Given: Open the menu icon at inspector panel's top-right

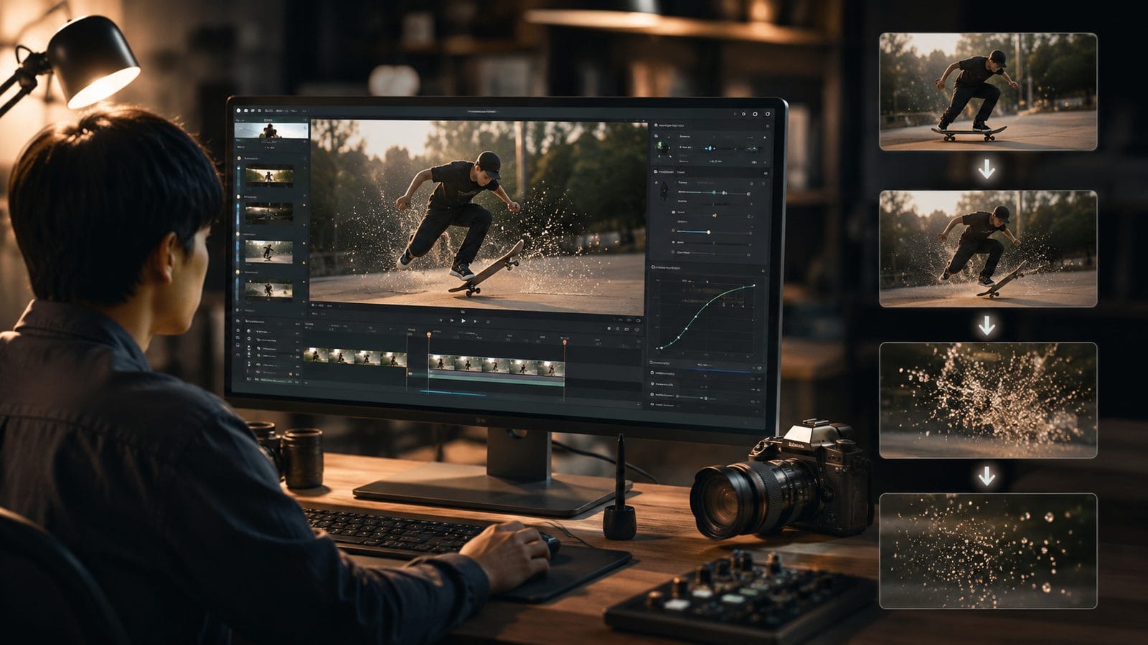Looking at the screenshot, I should point(768,126).
